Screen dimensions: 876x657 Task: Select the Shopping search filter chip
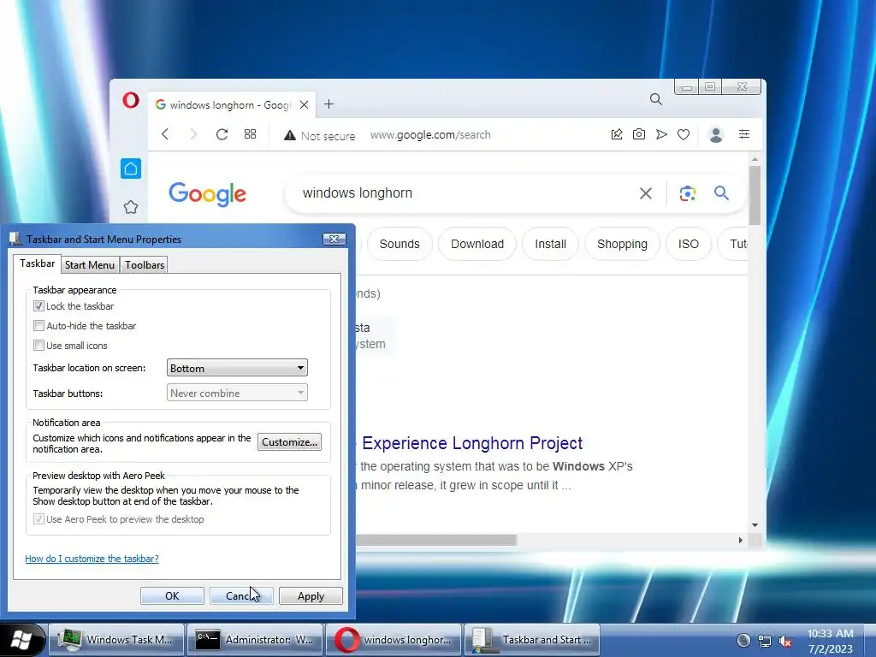[x=622, y=244]
